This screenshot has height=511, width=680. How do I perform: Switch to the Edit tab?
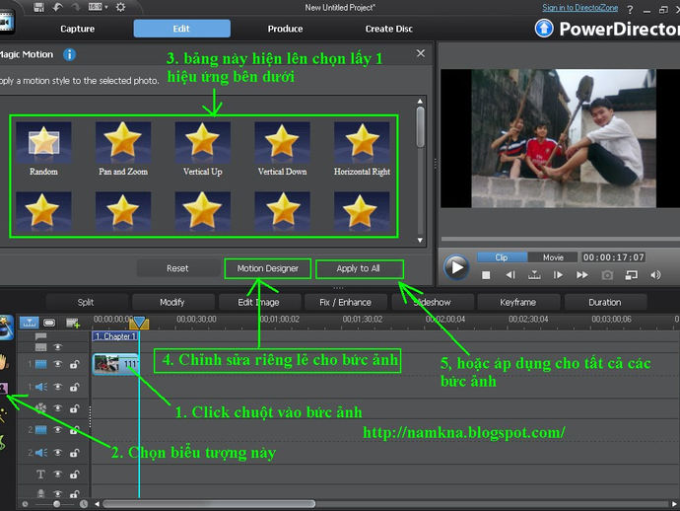pyautogui.click(x=181, y=29)
